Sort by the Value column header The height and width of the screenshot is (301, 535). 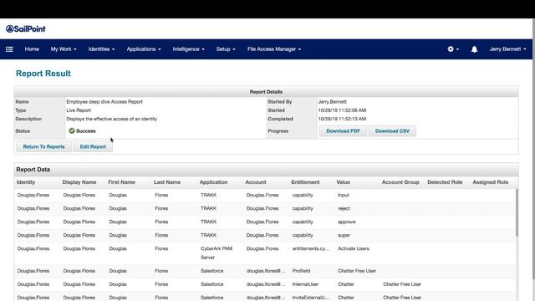pyautogui.click(x=344, y=182)
